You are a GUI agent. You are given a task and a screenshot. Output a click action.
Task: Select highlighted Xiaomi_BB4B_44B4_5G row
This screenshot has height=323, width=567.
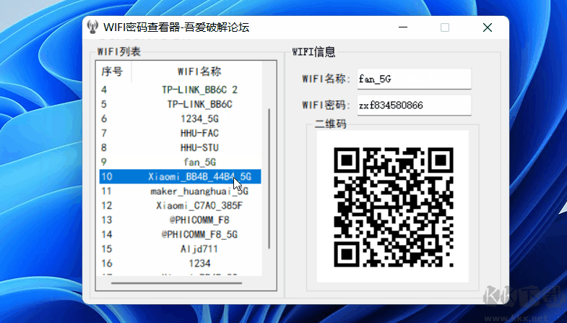[180, 176]
